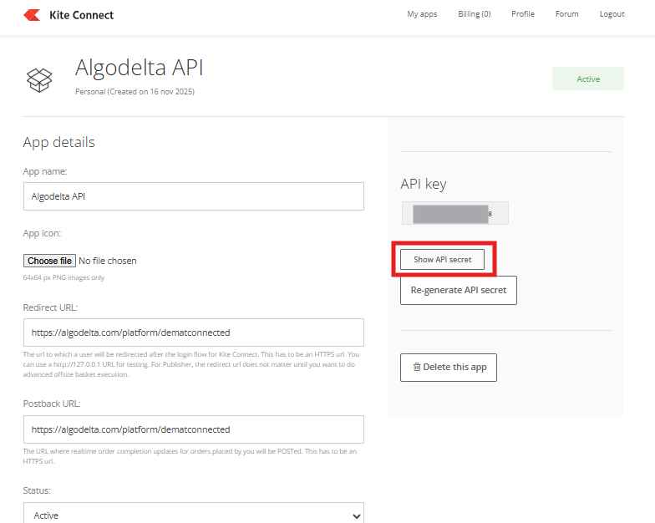Visit the Forum link
Screen dimensions: 655x523
click(x=566, y=14)
